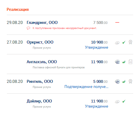Open the Утверждение link under Дайлир amount
The height and width of the screenshot is (113, 140).
pyautogui.click(x=97, y=106)
